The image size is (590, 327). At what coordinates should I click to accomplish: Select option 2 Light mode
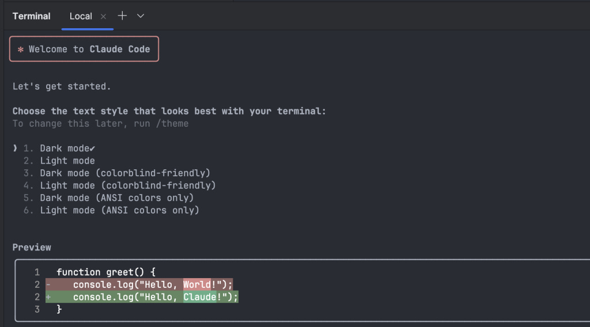click(x=59, y=161)
